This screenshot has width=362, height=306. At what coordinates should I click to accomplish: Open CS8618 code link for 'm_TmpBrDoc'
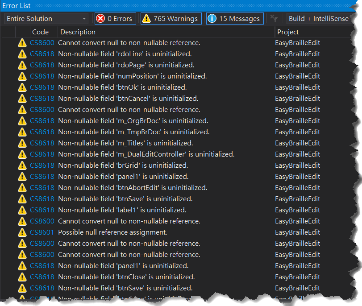42,132
